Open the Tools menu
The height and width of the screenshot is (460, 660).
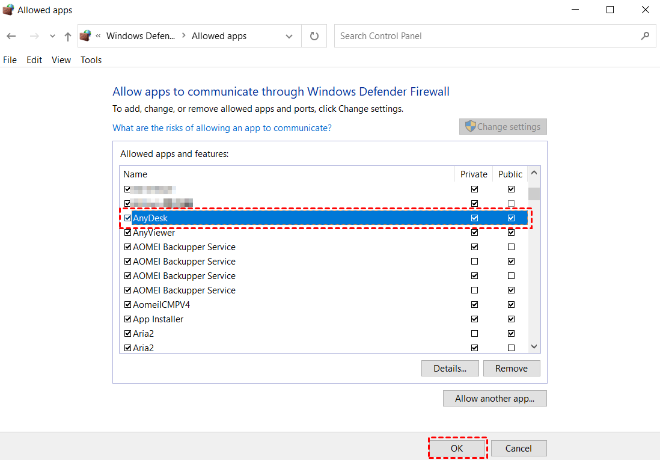(x=91, y=60)
